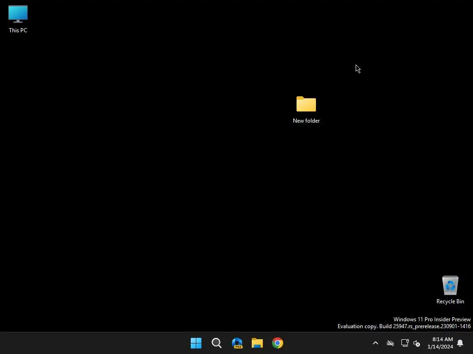Click the 'This PC' label text

[x=18, y=30]
